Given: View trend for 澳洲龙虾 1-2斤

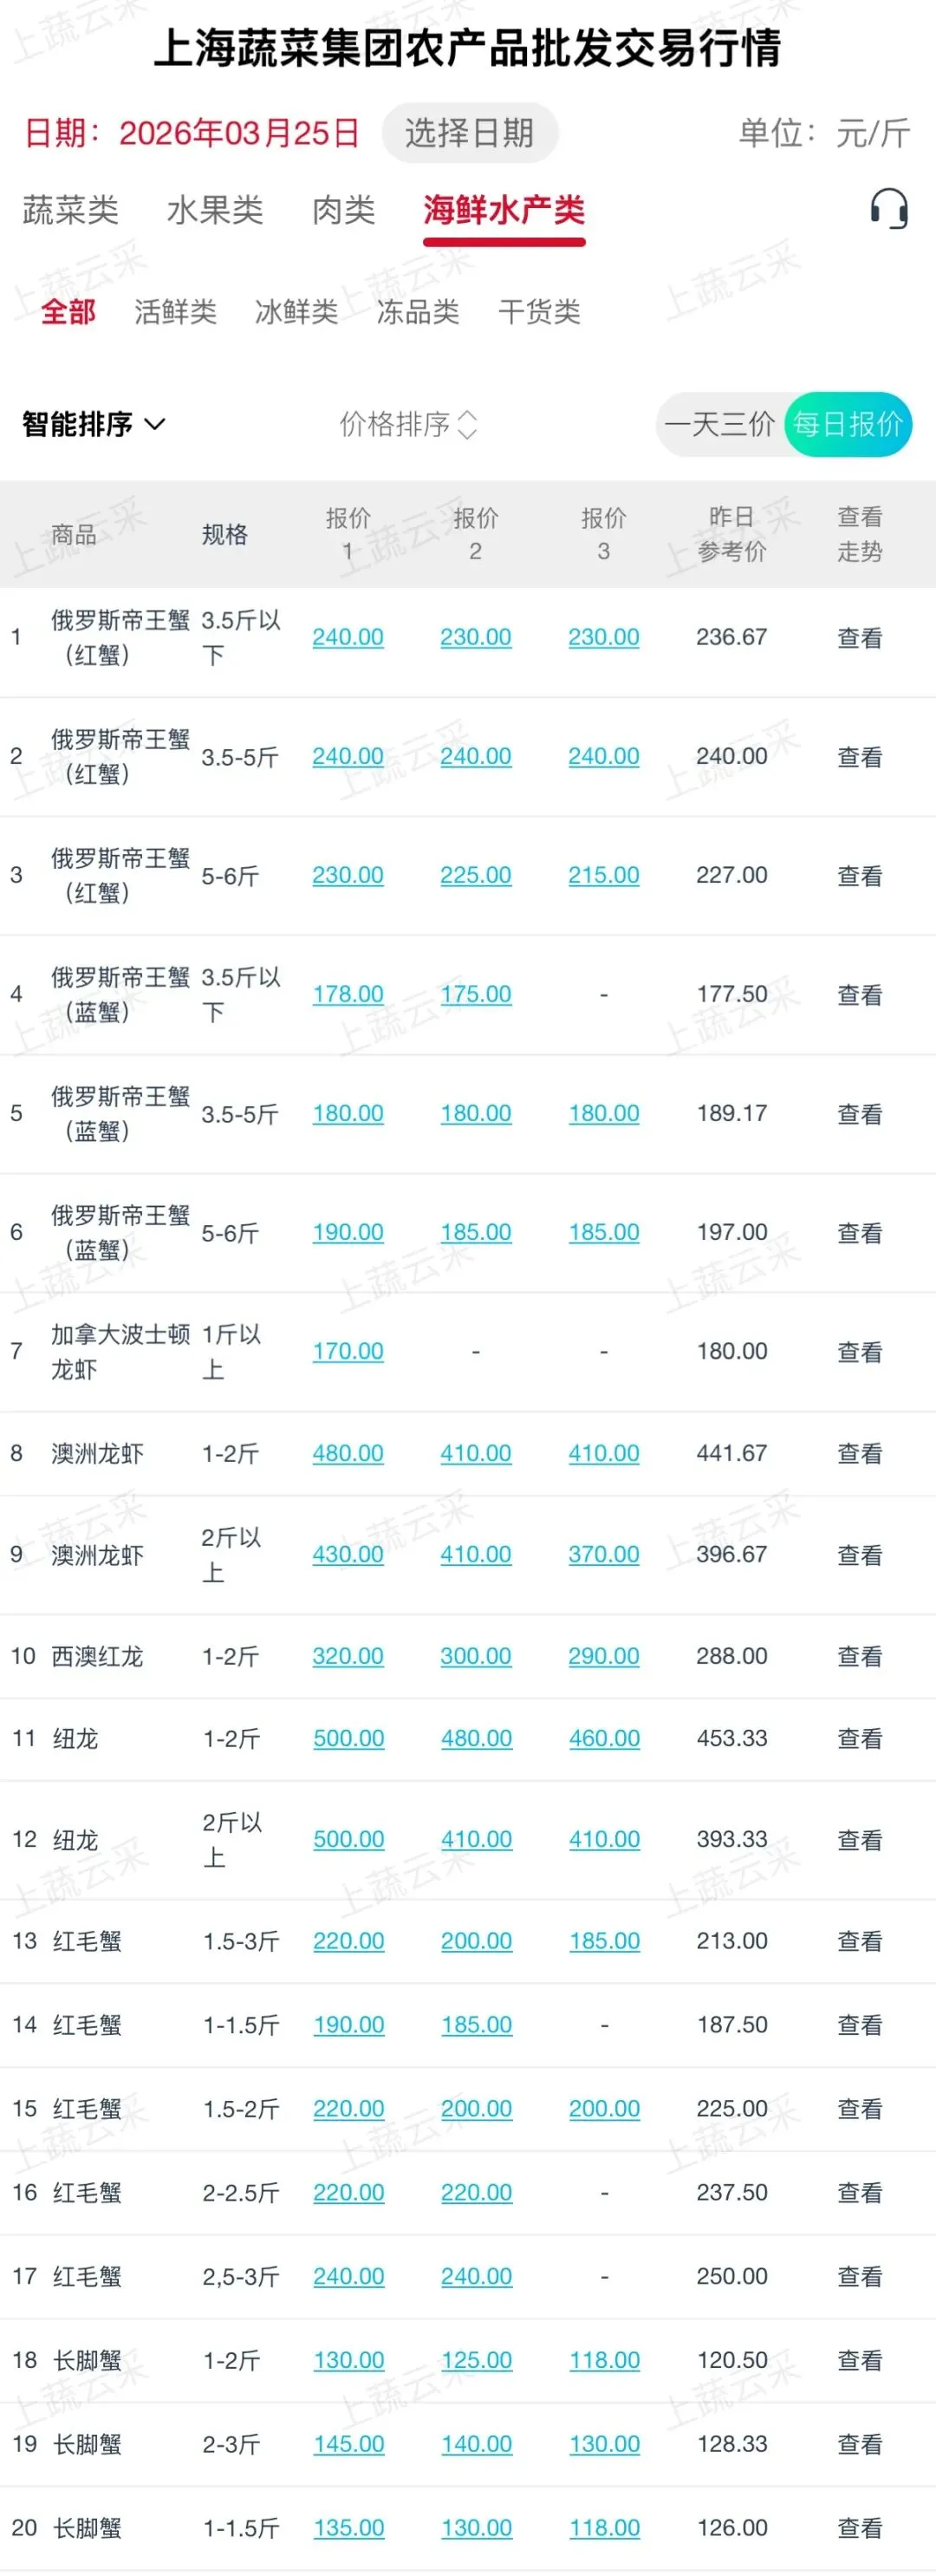Looking at the screenshot, I should pyautogui.click(x=859, y=1454).
